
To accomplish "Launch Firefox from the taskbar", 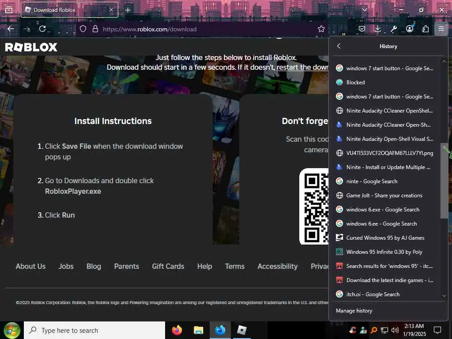I will coord(177,330).
